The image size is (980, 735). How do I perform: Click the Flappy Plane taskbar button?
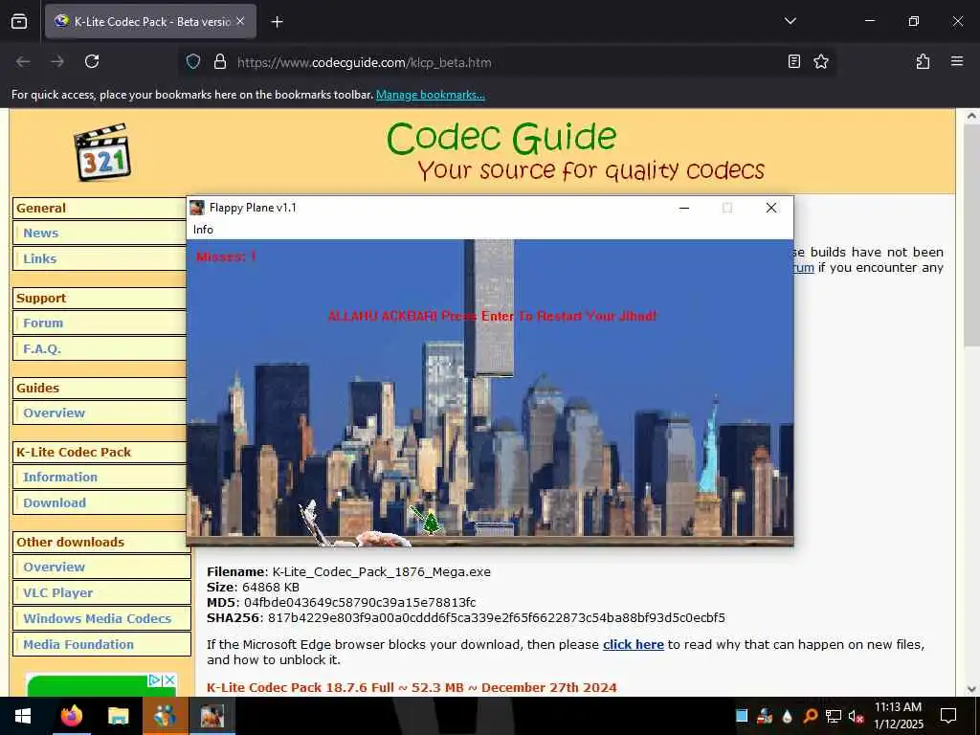click(x=212, y=716)
